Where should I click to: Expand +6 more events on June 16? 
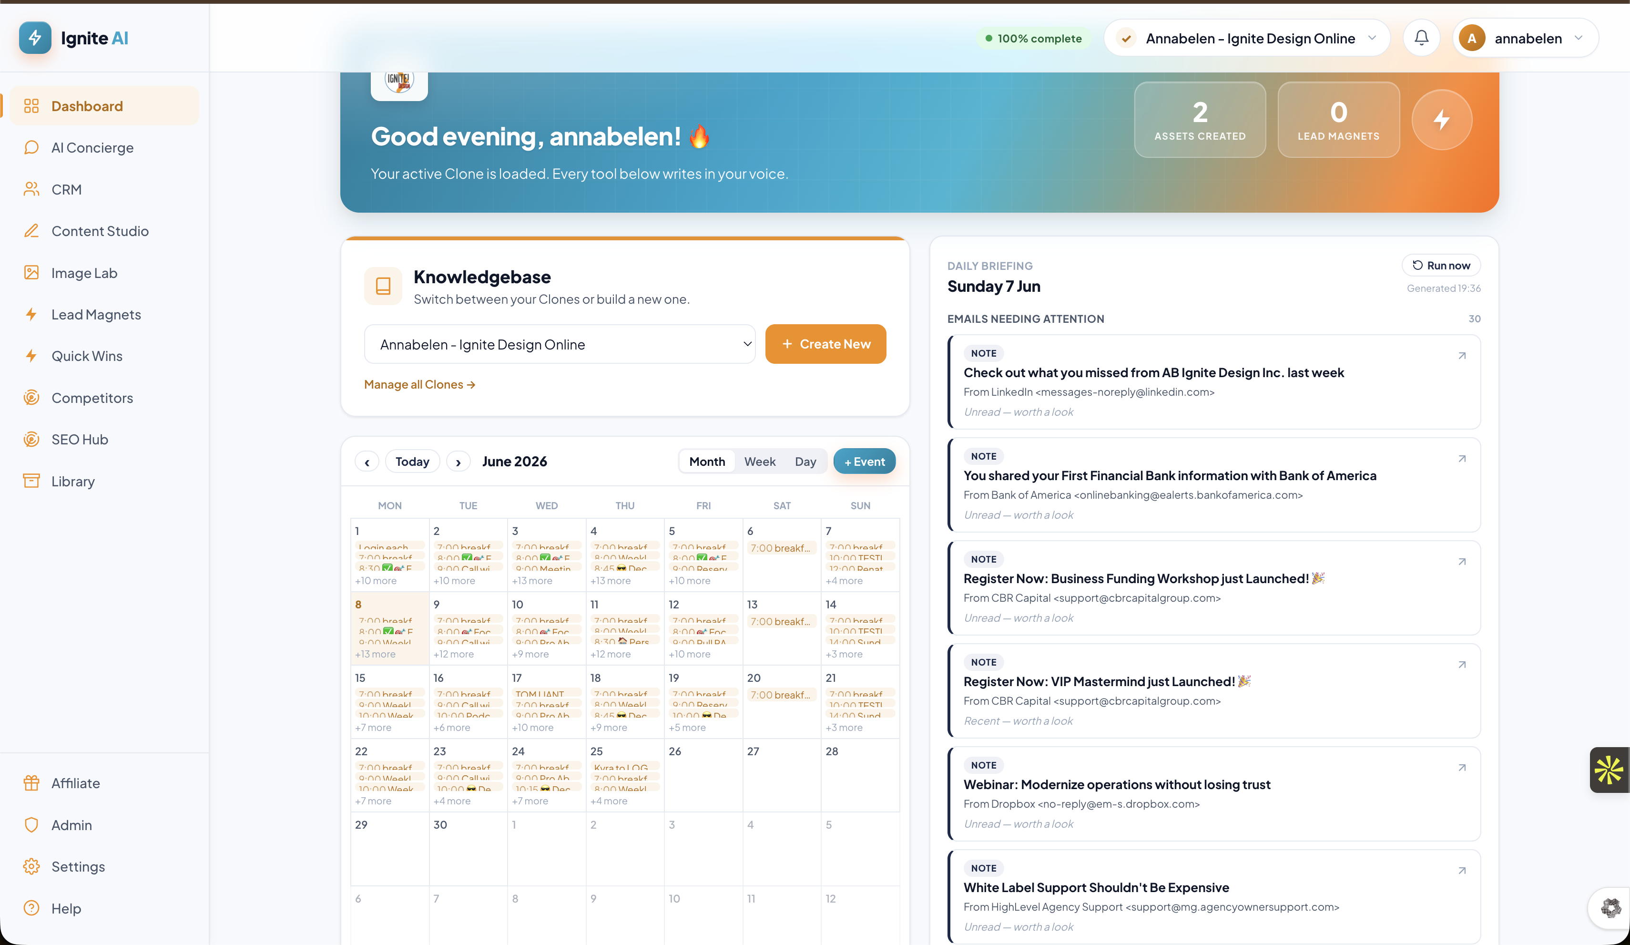point(451,728)
